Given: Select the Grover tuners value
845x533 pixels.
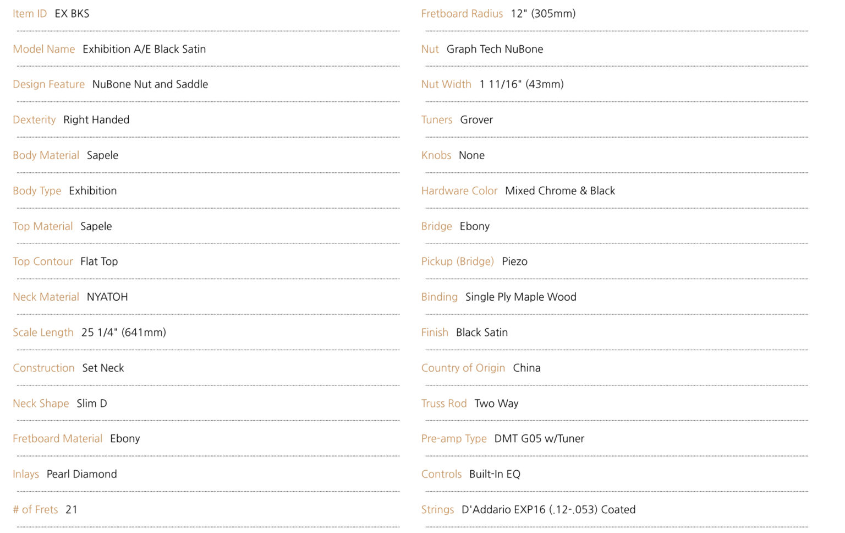Looking at the screenshot, I should click(x=476, y=120).
